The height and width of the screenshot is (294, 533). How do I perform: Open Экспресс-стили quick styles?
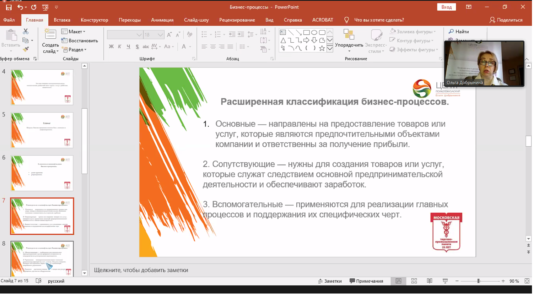(376, 41)
